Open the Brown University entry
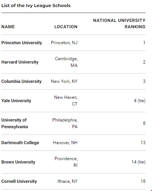The width and height of the screenshot is (152, 191). [18, 162]
